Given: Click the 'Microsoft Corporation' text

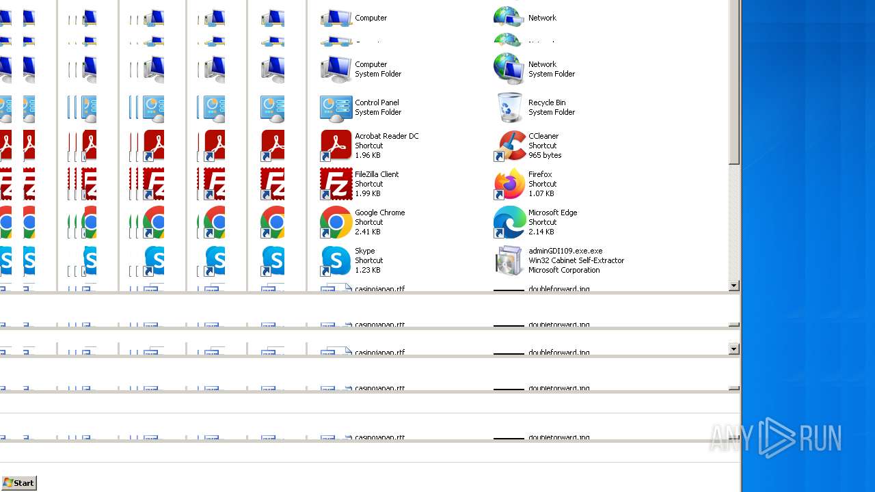Looking at the screenshot, I should pos(564,270).
